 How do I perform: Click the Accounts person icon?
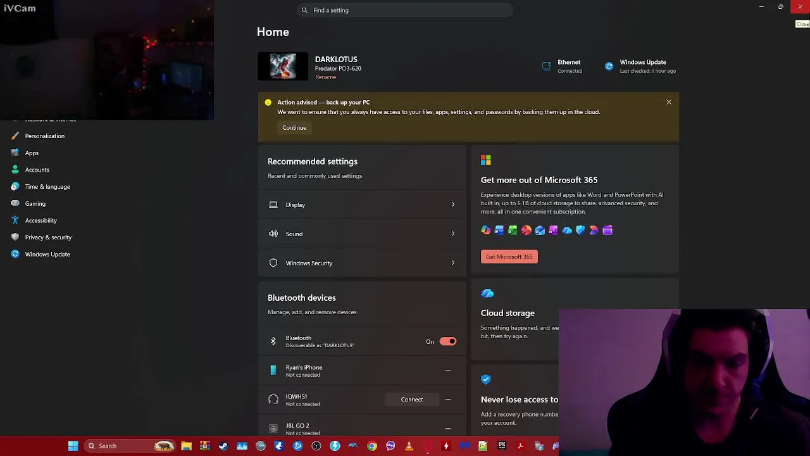(15, 170)
